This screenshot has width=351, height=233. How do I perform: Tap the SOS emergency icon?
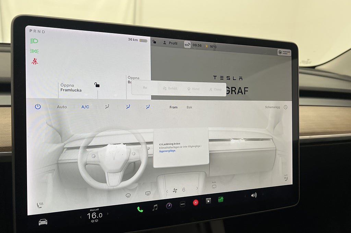(187, 45)
